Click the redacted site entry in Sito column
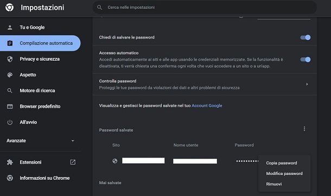Screen dimensions: 331x196 143,161
